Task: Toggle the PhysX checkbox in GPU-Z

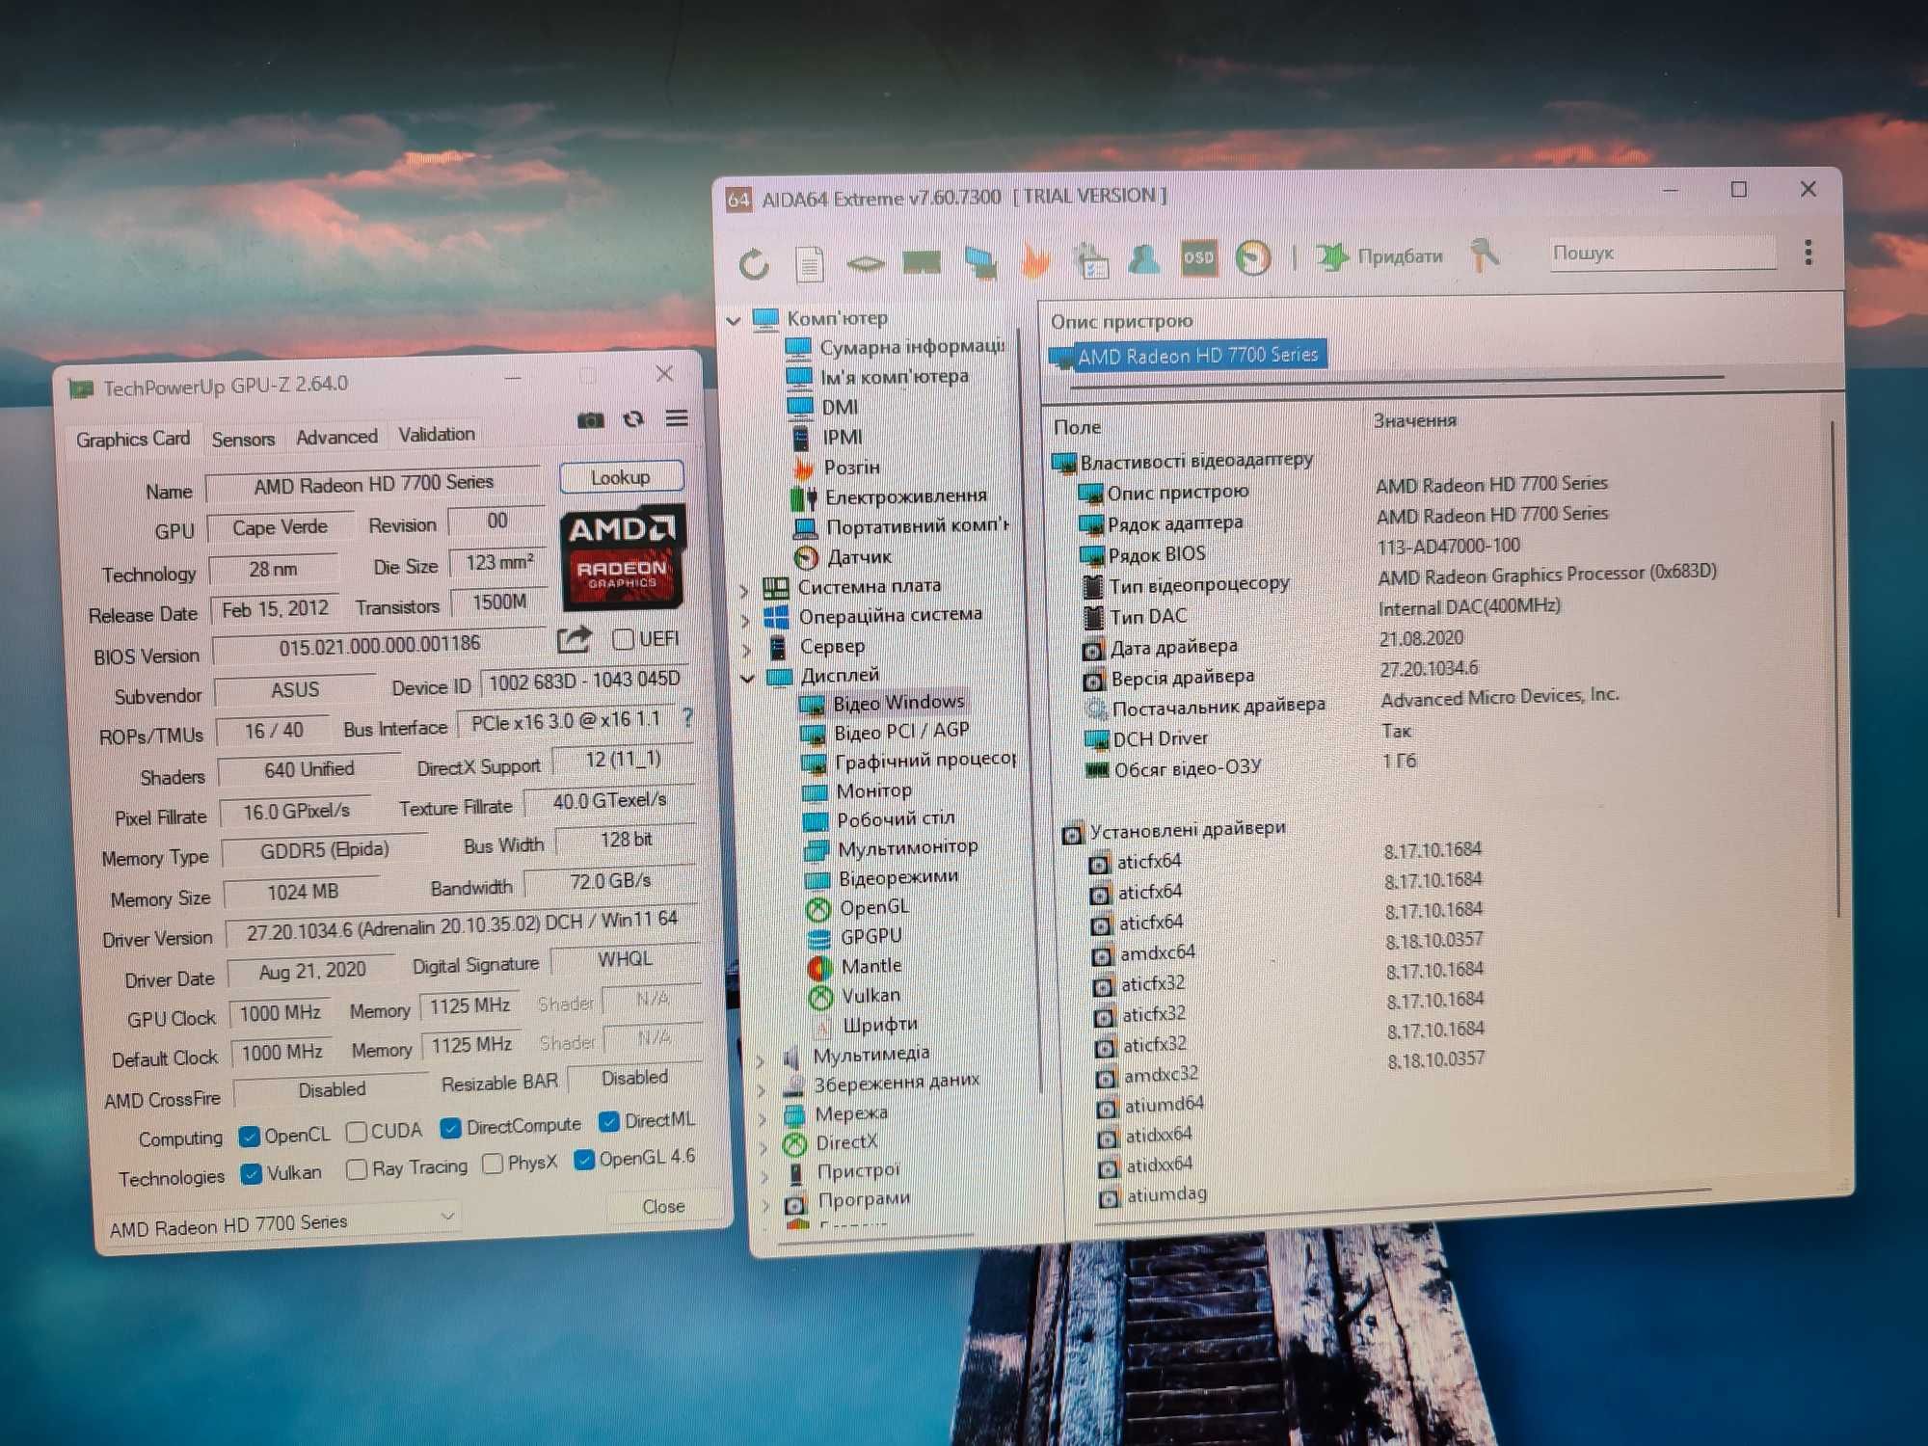Action: click(492, 1164)
